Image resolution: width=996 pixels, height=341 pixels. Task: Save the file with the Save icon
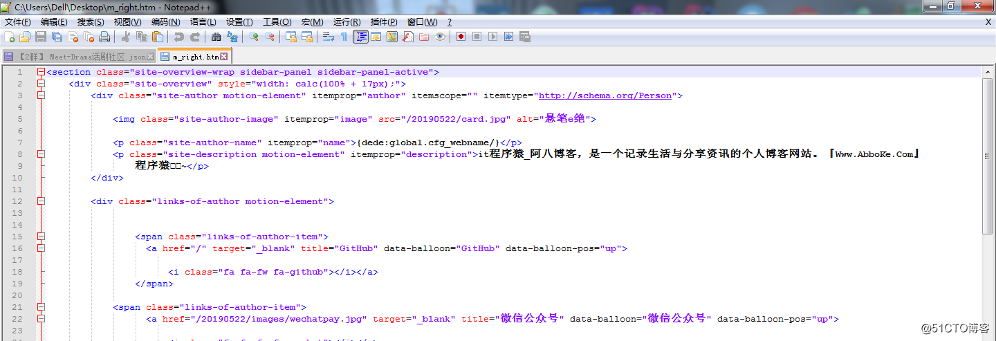coord(41,37)
